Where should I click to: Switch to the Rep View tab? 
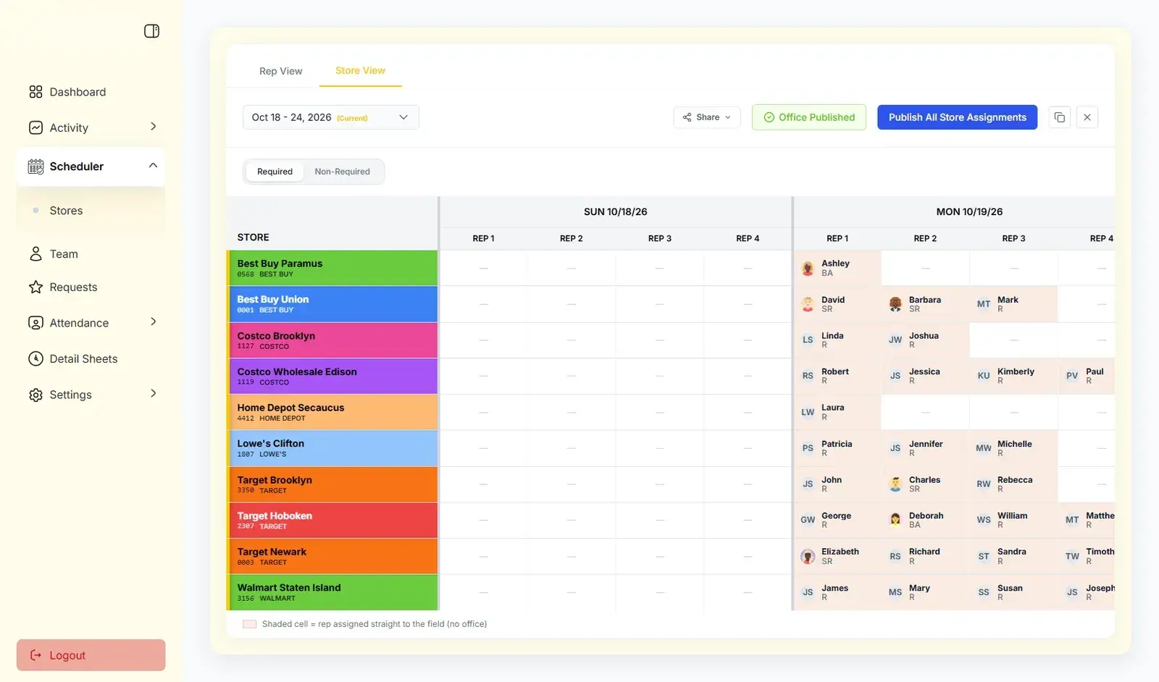pos(280,71)
